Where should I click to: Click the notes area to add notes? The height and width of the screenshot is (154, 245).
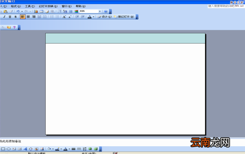[x=122, y=142]
